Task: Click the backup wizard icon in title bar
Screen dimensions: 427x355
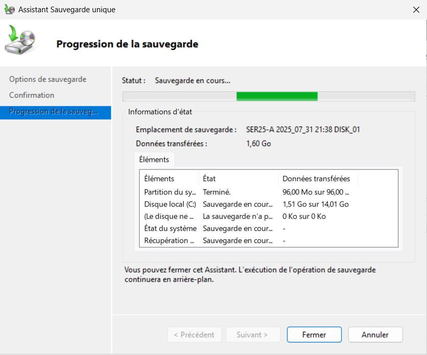Action: tap(9, 9)
